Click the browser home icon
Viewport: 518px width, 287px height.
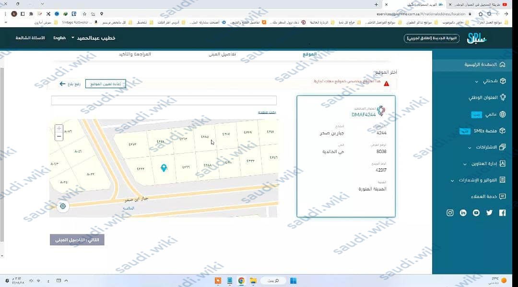point(481,14)
